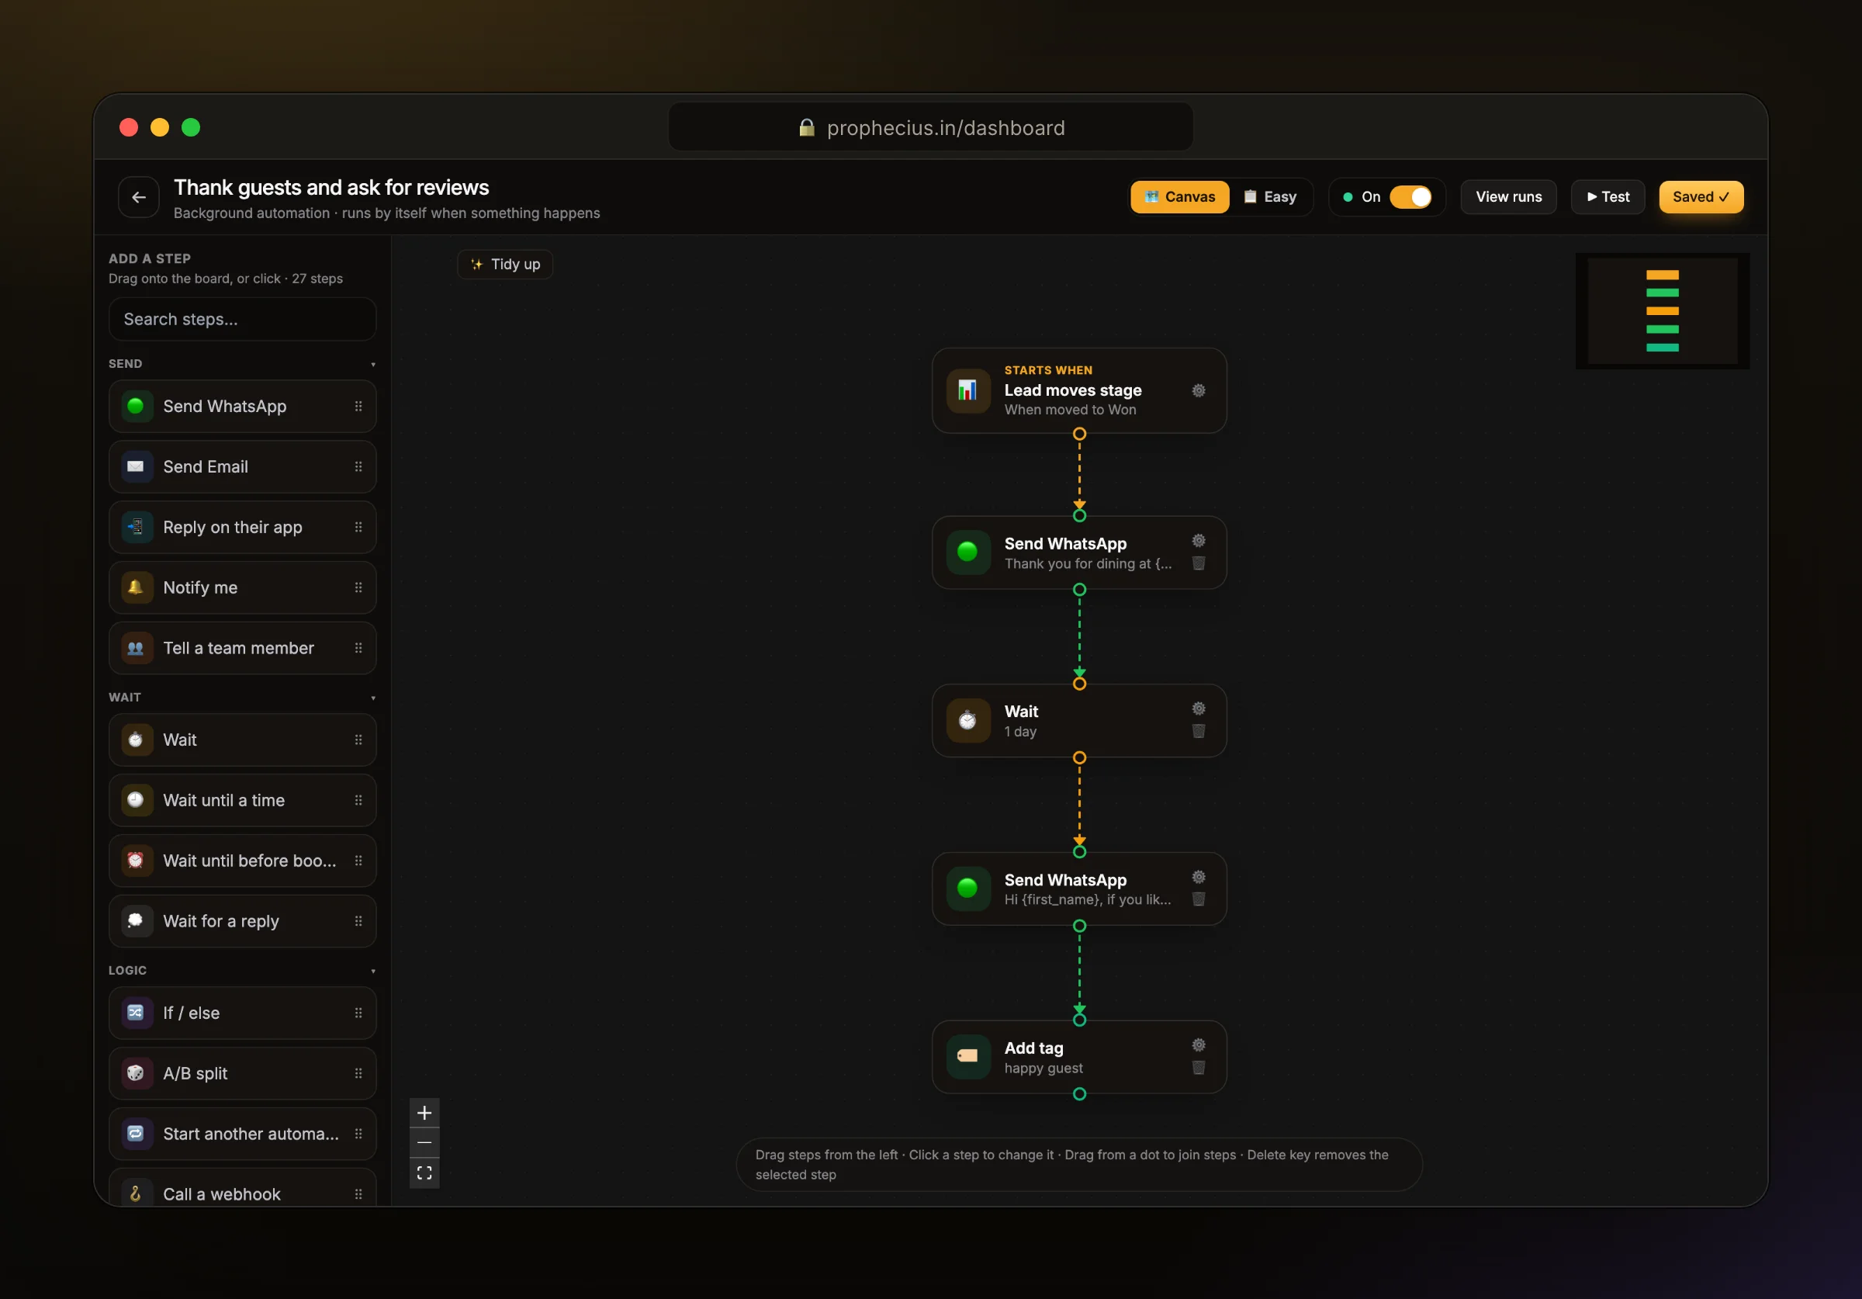This screenshot has width=1862, height=1299.
Task: Click the A/B split dice icon
Action: [x=137, y=1073]
